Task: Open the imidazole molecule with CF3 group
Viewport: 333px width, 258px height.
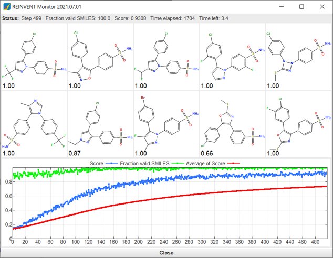Action: 34,124
